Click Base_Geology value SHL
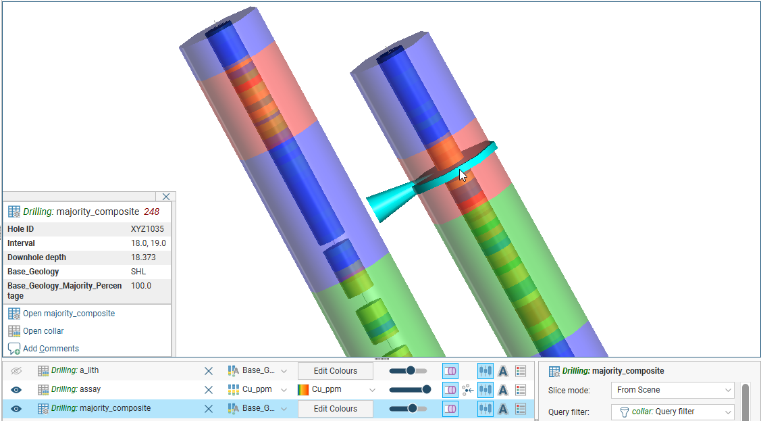The image size is (761, 421). 138,272
